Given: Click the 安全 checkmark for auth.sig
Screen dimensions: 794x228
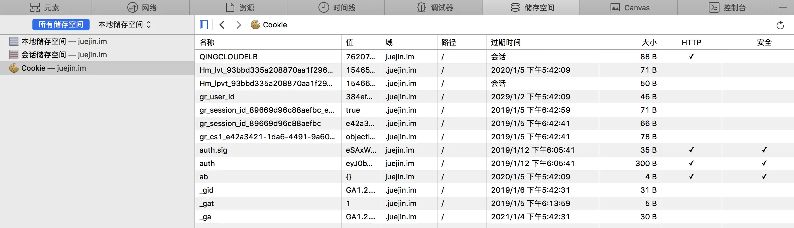Looking at the screenshot, I should point(764,150).
